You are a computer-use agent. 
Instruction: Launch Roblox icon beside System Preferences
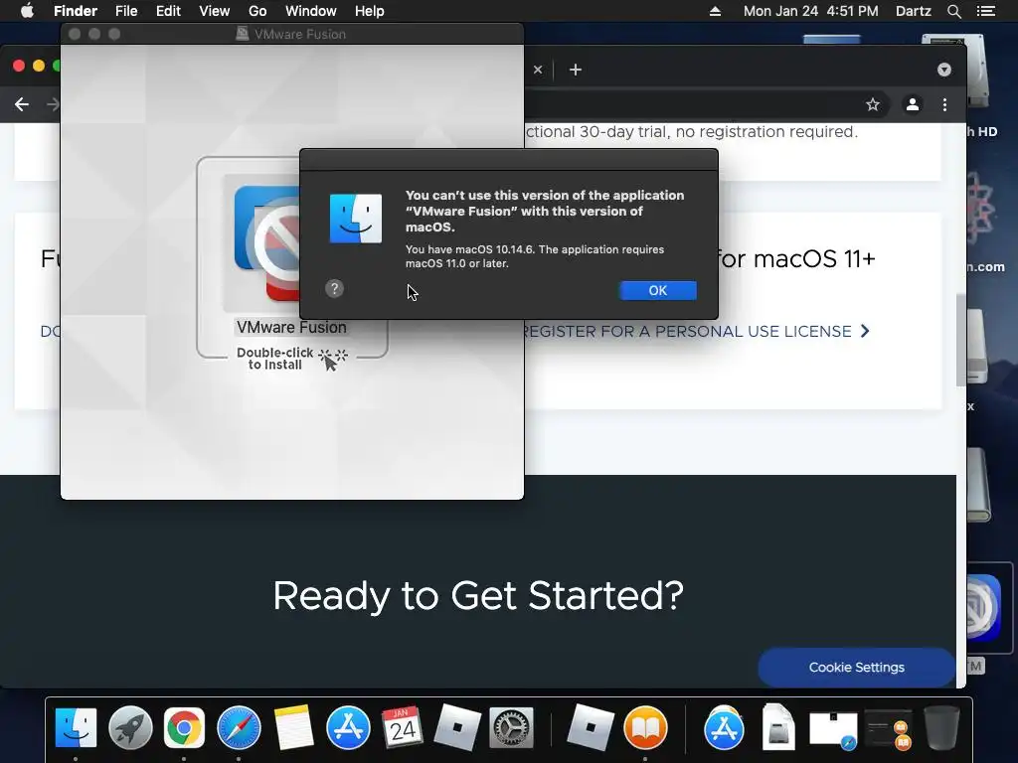click(x=457, y=727)
